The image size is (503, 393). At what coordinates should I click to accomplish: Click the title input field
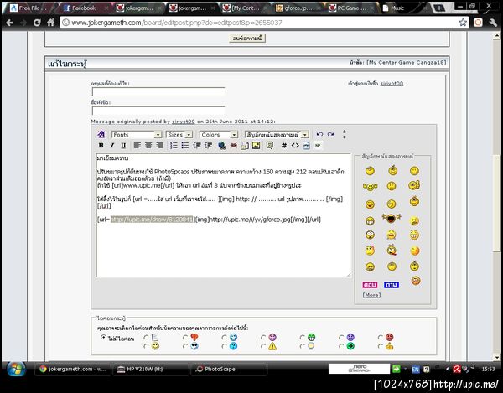[158, 111]
